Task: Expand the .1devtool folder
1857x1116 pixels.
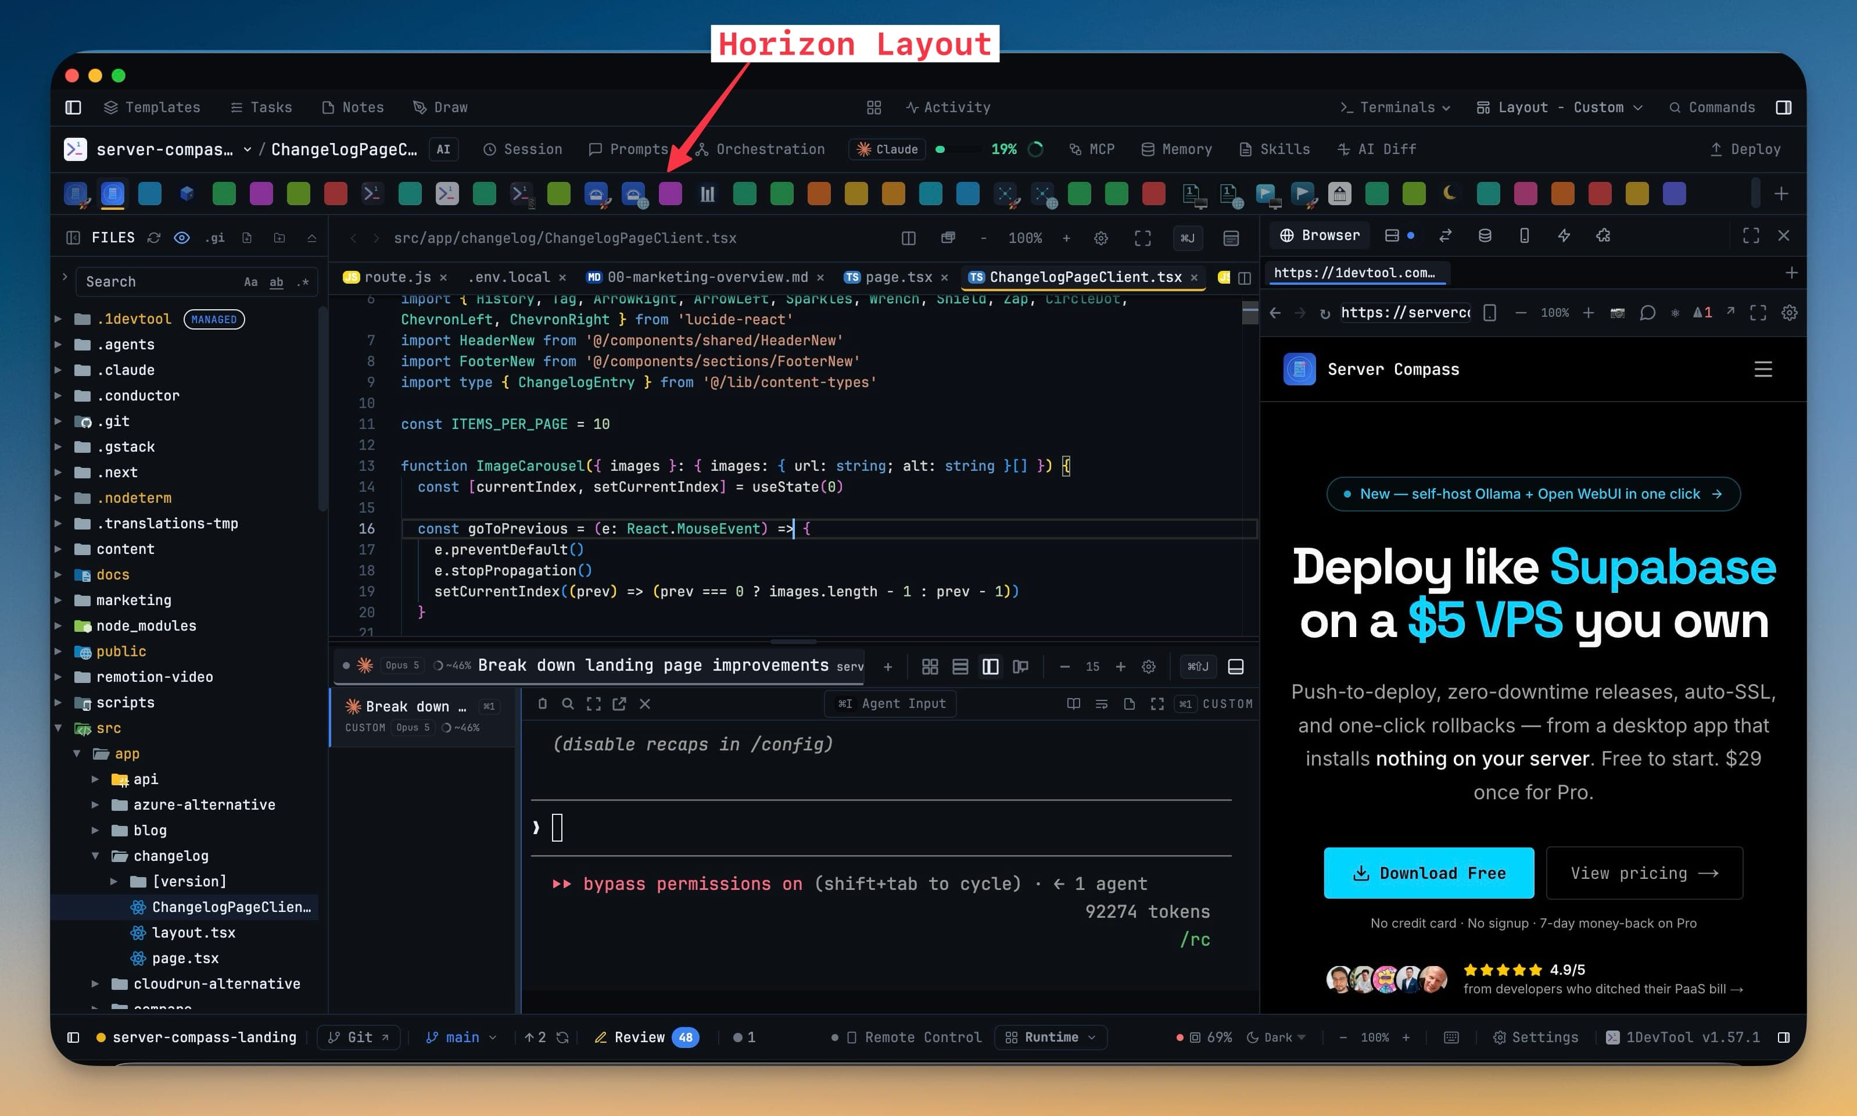Action: (x=58, y=319)
